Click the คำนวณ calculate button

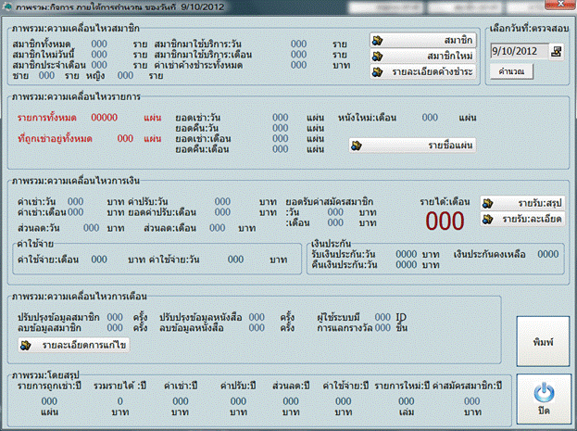click(511, 71)
